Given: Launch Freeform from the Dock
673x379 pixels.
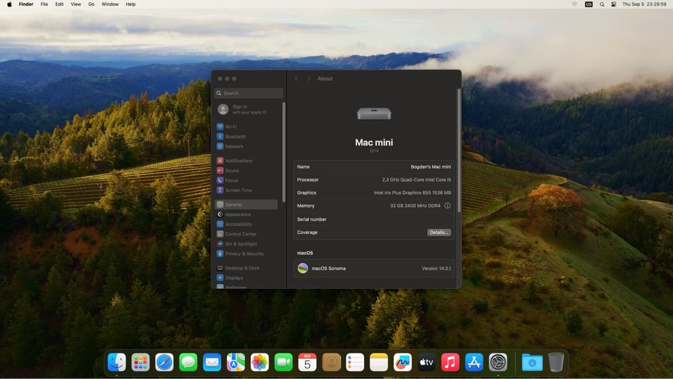Looking at the screenshot, I should tap(402, 362).
